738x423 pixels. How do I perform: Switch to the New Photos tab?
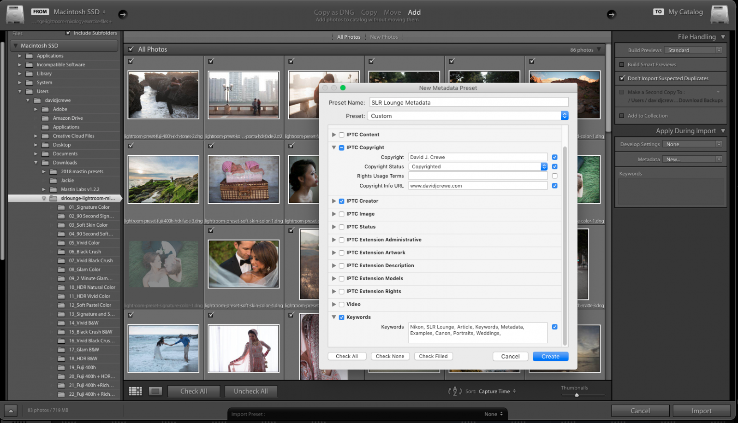pyautogui.click(x=384, y=36)
